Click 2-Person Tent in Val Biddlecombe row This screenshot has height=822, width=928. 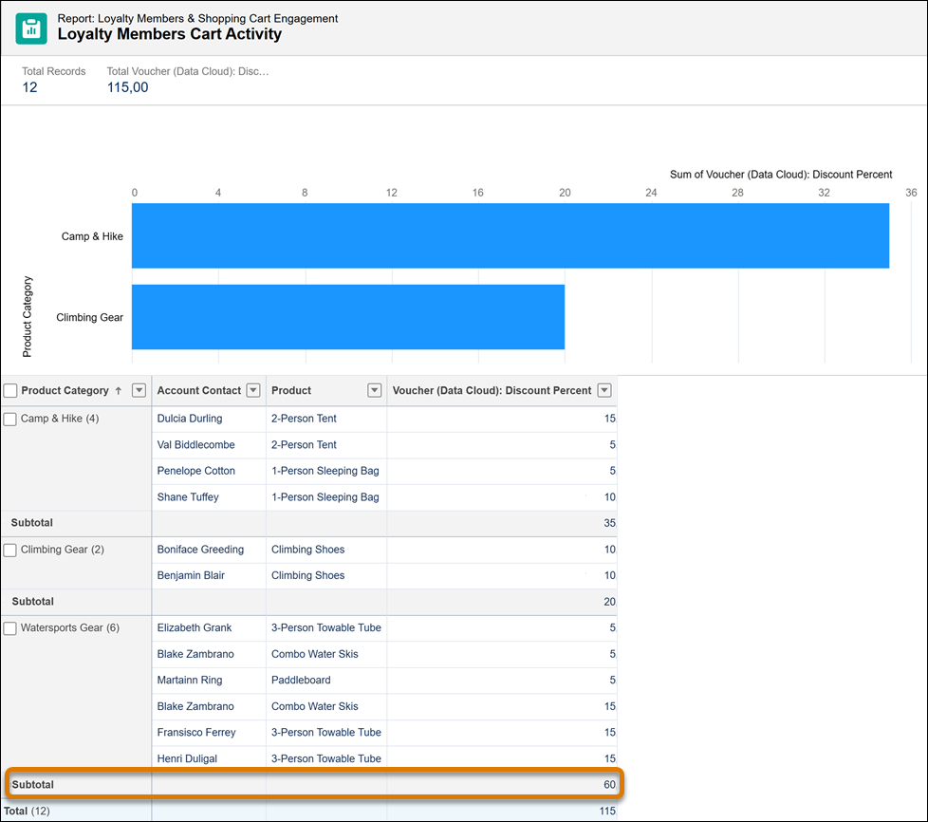[304, 445]
